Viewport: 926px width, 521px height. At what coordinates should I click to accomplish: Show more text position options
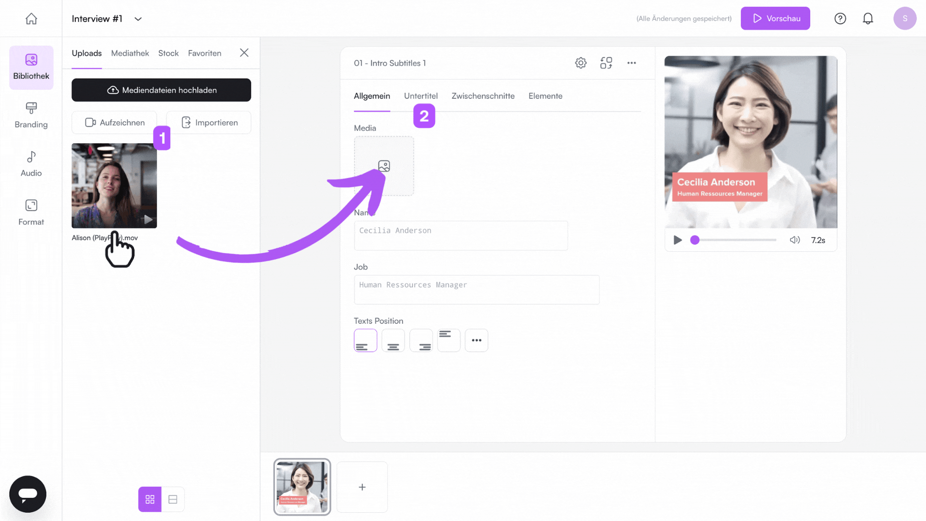coord(477,341)
